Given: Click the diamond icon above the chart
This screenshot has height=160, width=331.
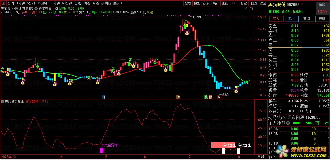Looking at the screenshot, I should [247, 9].
